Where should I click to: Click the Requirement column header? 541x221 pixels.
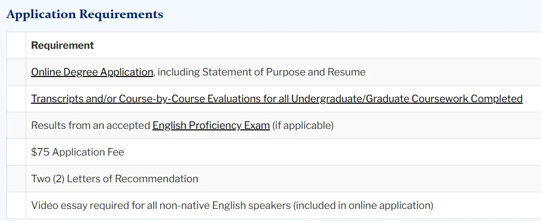[62, 45]
